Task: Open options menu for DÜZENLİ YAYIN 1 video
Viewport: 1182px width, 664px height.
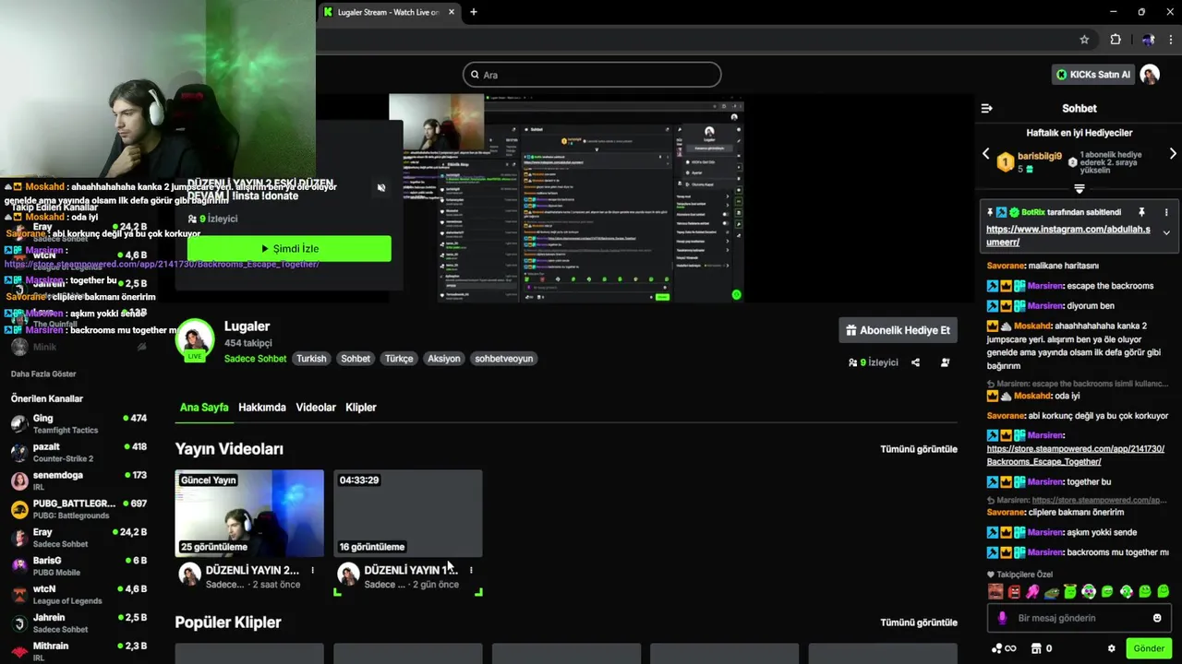Action: click(x=471, y=571)
